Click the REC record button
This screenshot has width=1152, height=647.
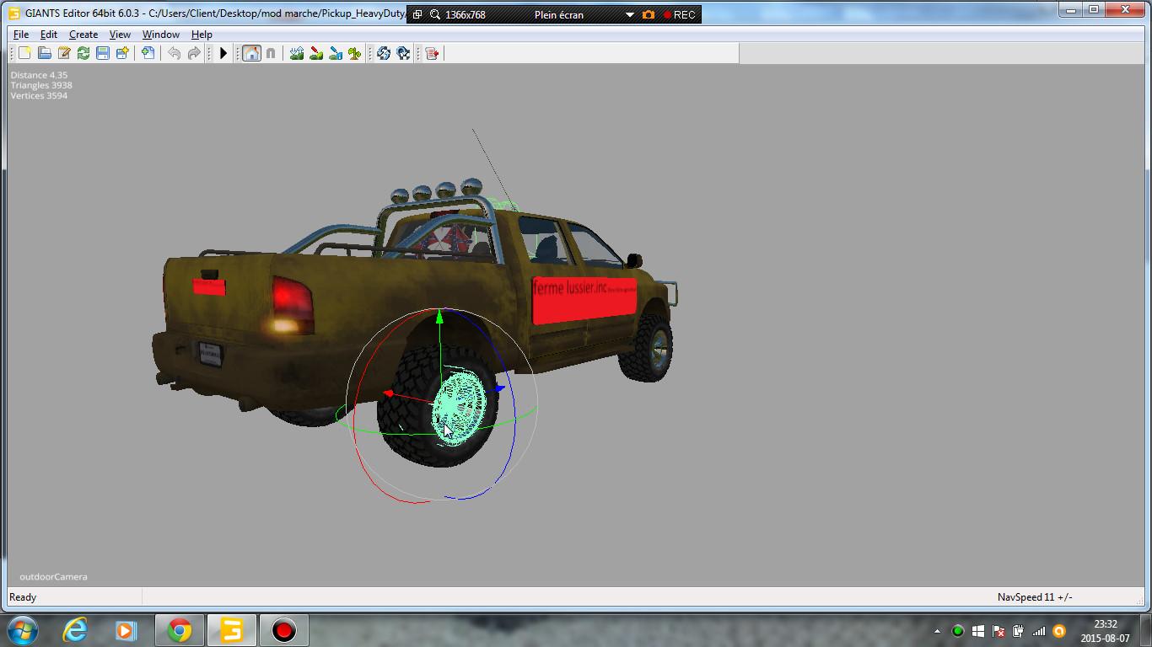tap(679, 14)
